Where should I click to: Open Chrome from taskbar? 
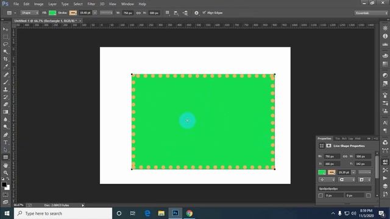190,214
